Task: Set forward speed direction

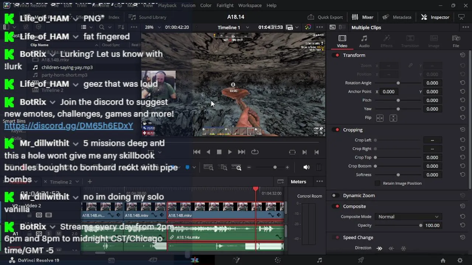Action: point(379,248)
